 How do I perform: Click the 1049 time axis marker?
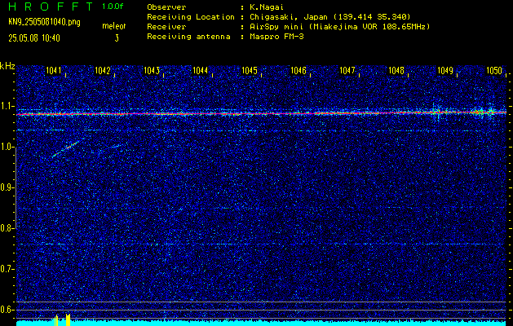coord(445,71)
